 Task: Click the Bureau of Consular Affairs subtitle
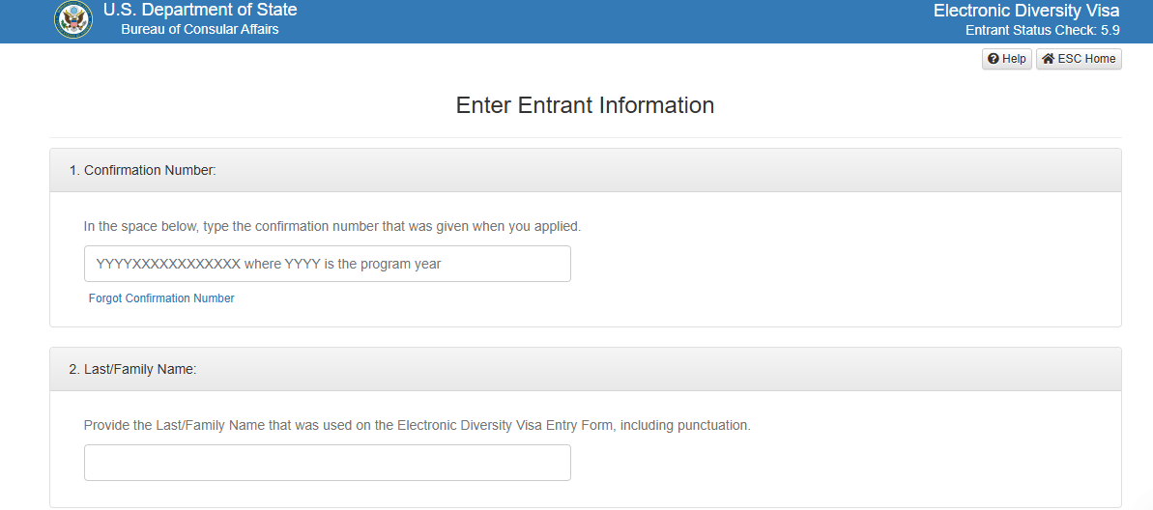(x=200, y=30)
